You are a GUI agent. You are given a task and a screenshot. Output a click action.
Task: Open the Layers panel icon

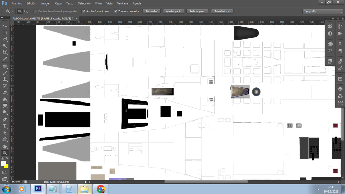(x=340, y=89)
